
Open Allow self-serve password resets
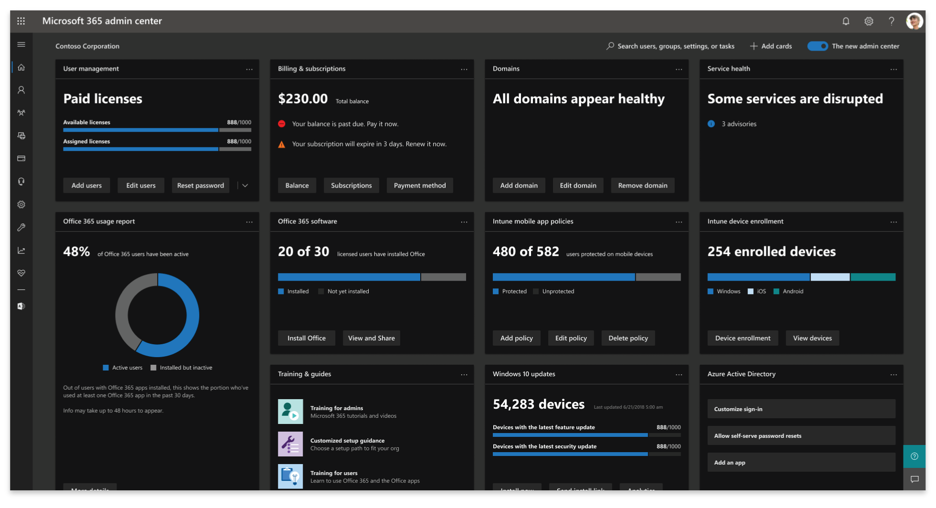(801, 435)
